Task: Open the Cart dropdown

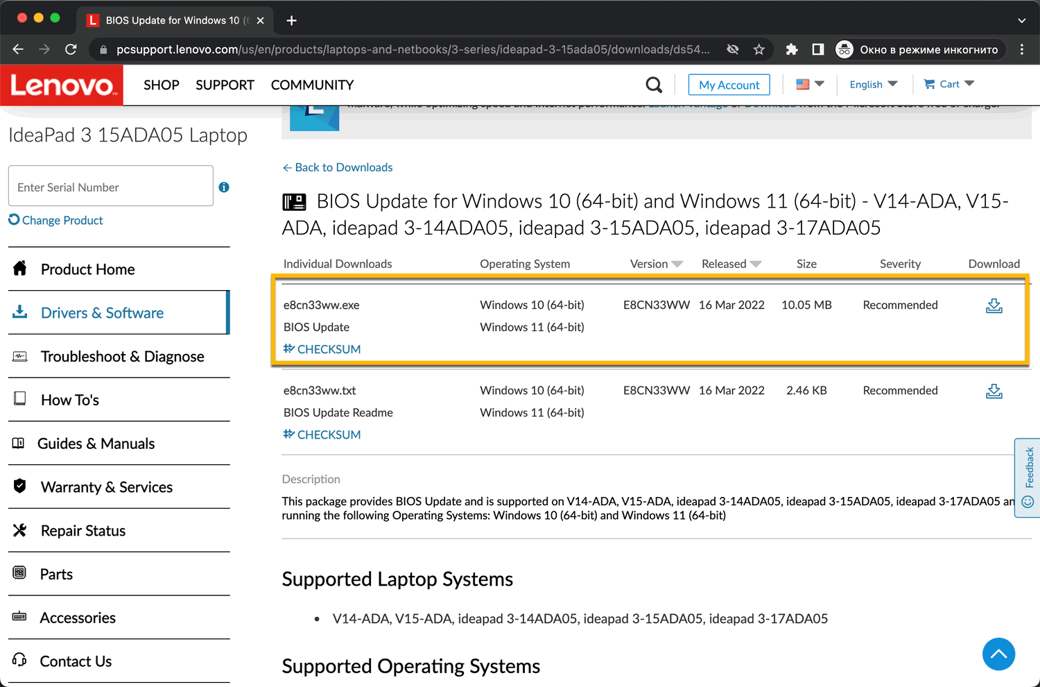Action: 948,84
